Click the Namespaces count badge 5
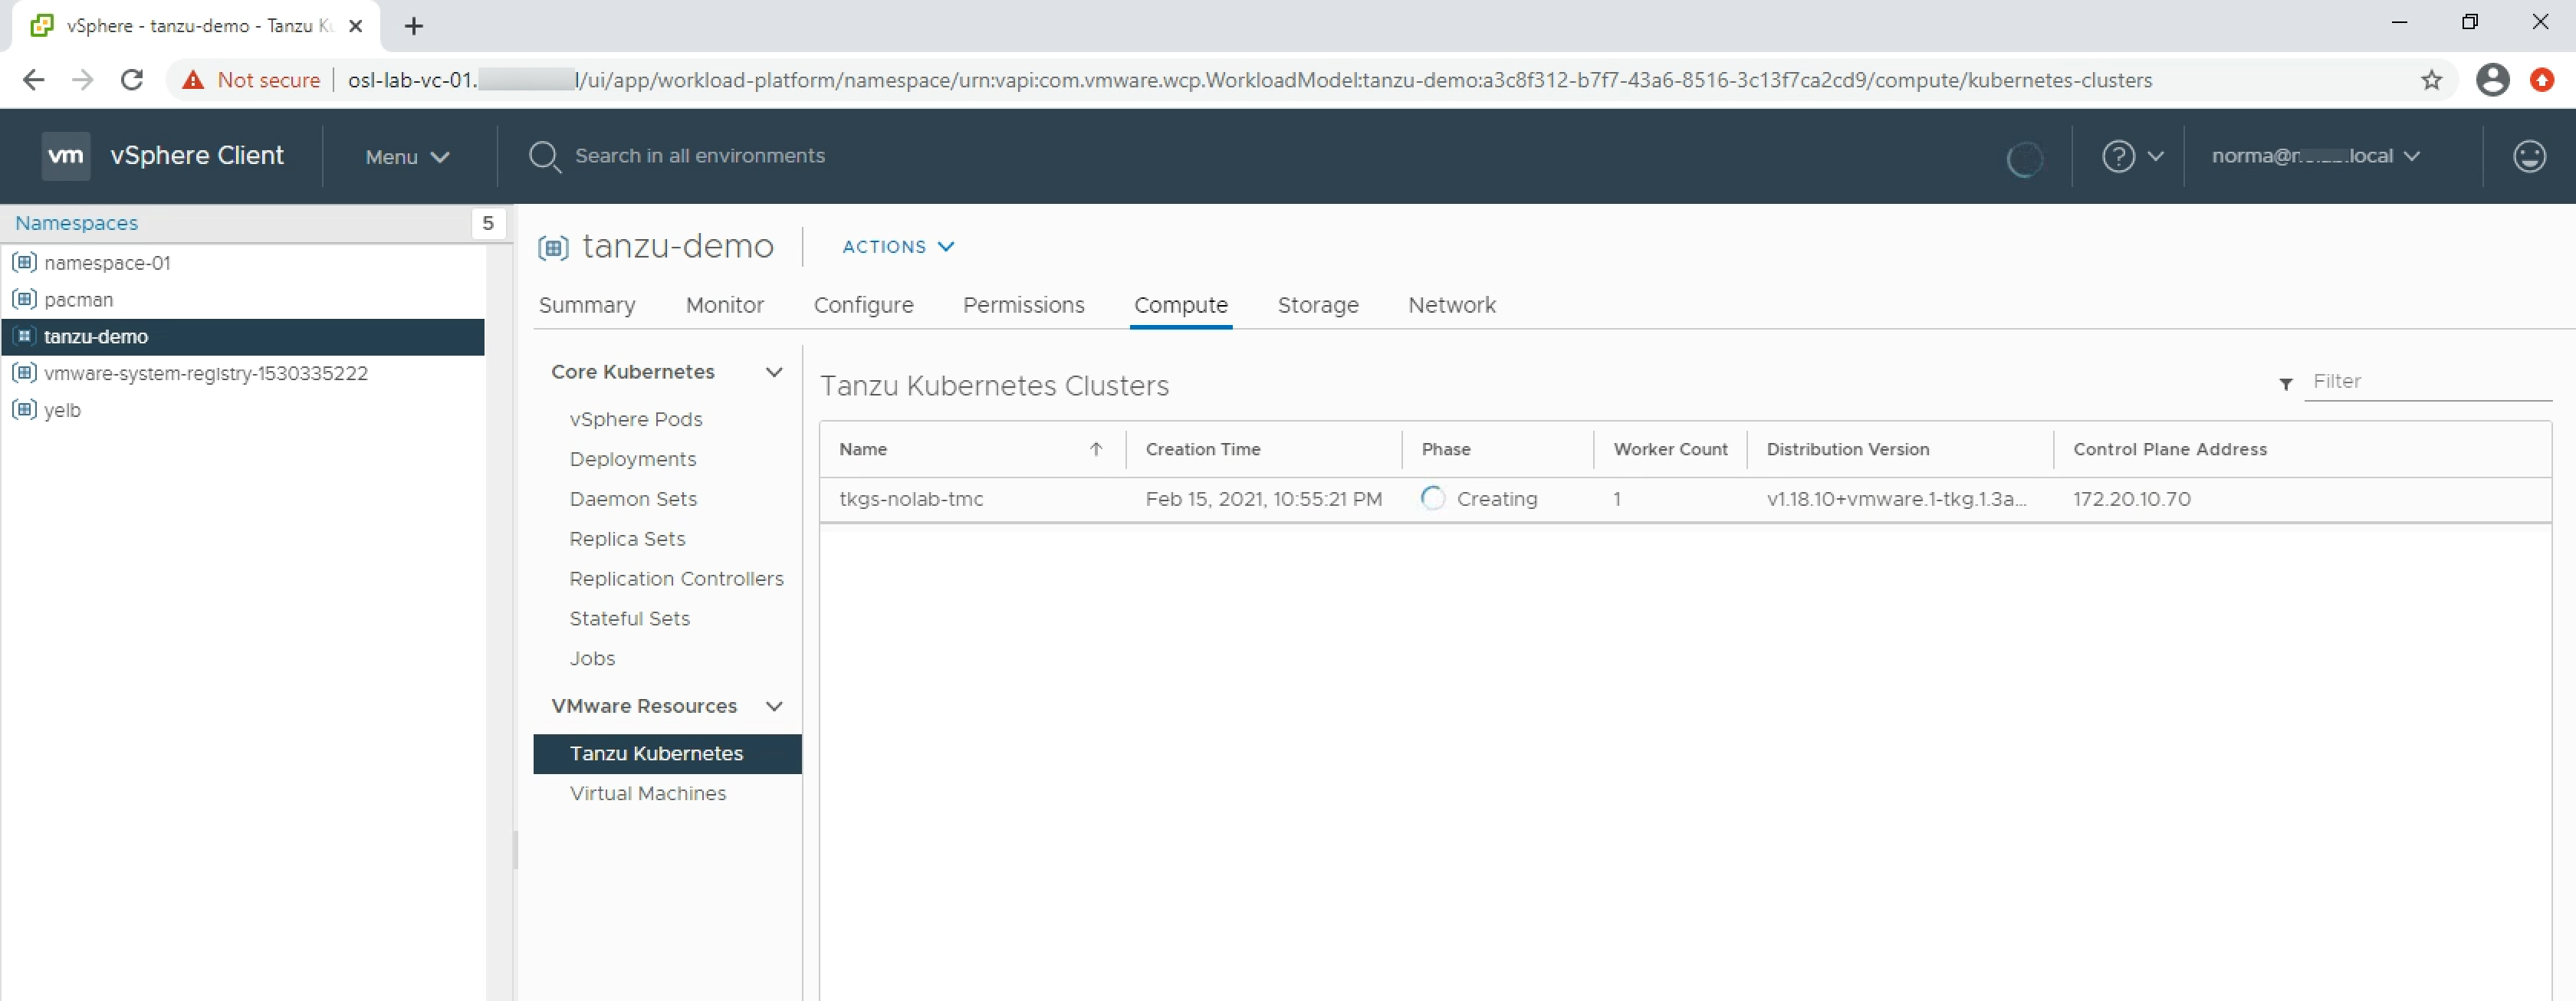The width and height of the screenshot is (2576, 1001). [488, 223]
